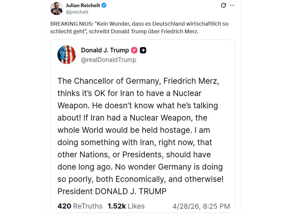Click the Donald J. Trump flag avatar
Screen dimensions: 286x214
click(67, 55)
